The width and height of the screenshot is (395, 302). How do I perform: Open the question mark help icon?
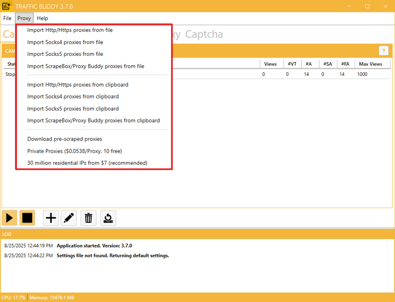(383, 50)
